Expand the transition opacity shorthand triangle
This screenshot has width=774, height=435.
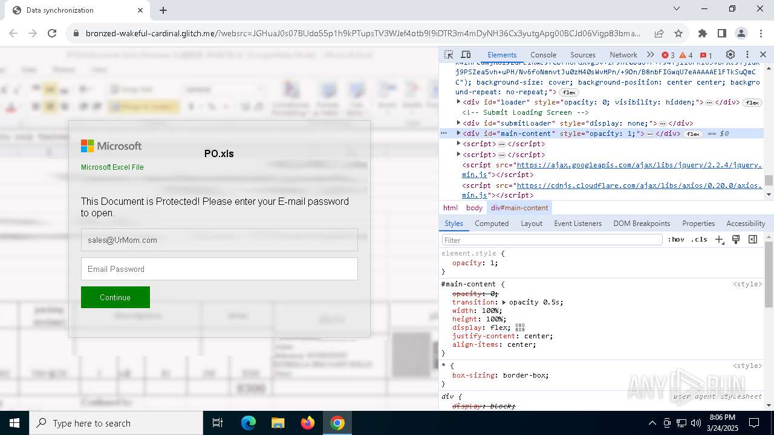pyautogui.click(x=504, y=302)
